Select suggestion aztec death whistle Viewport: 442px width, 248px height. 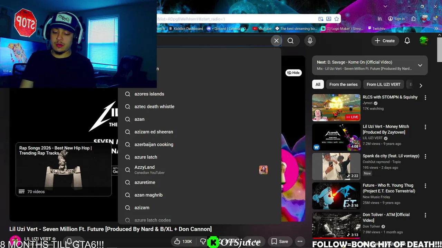(x=200, y=106)
